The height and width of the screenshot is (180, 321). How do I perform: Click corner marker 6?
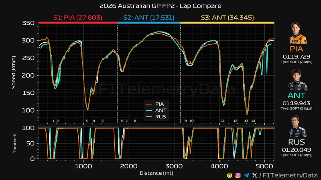click(x=122, y=121)
